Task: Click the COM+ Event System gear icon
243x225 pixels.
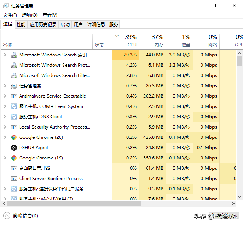Action: 14,106
